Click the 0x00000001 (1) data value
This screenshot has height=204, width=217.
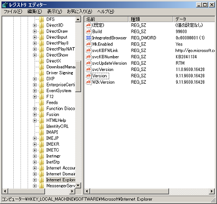click(190, 38)
